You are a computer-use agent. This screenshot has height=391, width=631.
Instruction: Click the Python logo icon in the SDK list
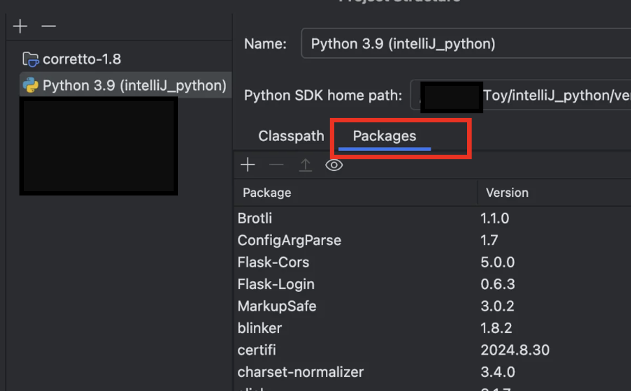click(x=30, y=85)
